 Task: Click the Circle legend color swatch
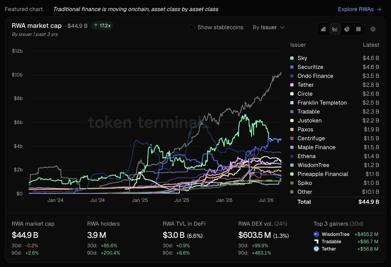click(292, 94)
